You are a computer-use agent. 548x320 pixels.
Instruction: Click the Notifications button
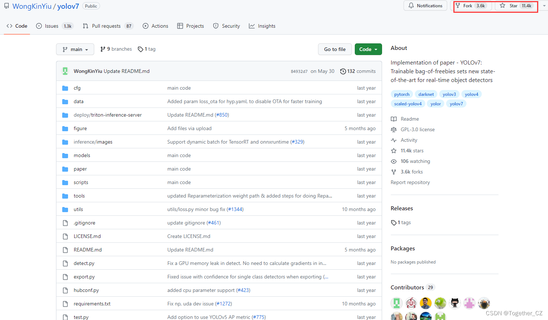point(425,6)
